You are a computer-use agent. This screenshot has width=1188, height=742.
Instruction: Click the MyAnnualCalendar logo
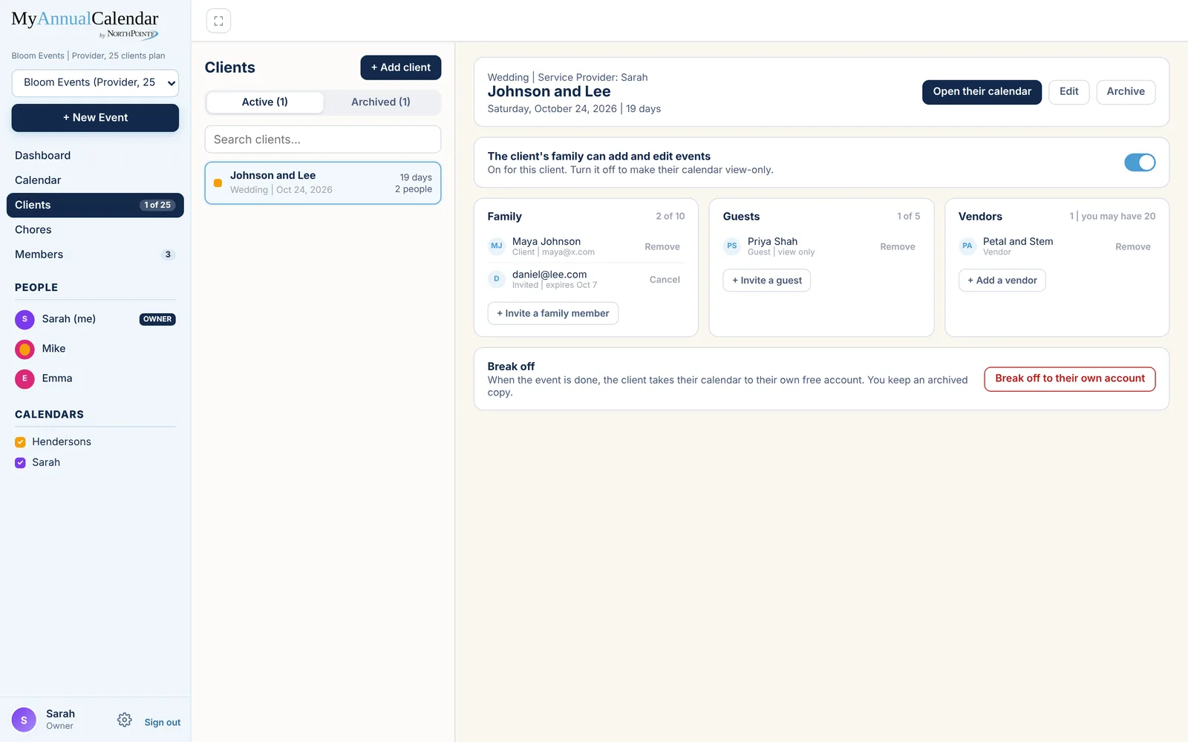point(85,24)
